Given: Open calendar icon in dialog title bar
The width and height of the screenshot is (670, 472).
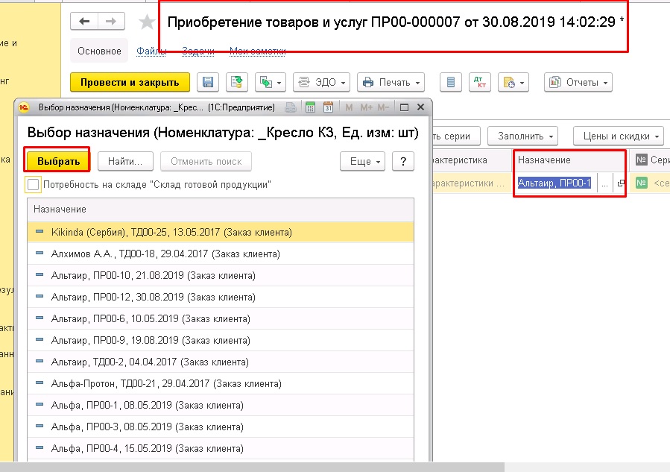Looking at the screenshot, I should coord(328,107).
